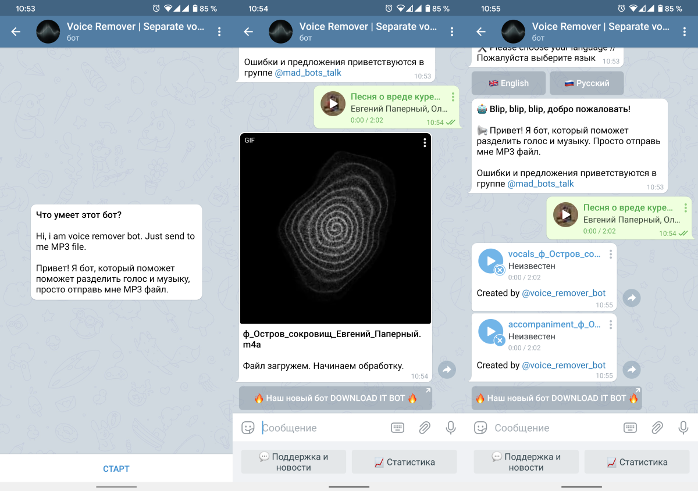Open @voice_remover_bot link under vocals file
Viewport: 698px width, 491px height.
564,293
